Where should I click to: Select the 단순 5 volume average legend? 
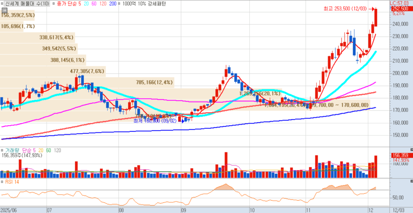pos(29,150)
